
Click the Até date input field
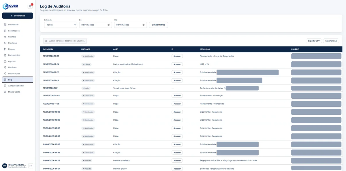click(x=130, y=25)
